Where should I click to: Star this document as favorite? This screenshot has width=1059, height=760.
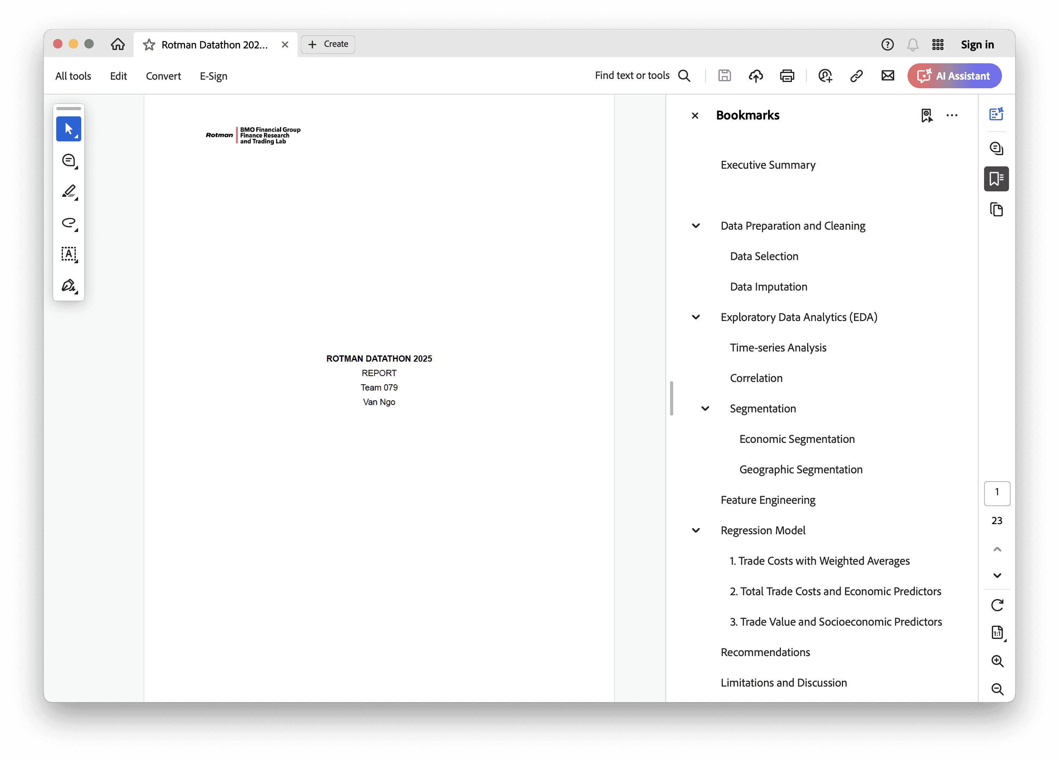pos(149,45)
